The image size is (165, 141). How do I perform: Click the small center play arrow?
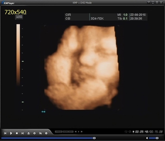point(79,131)
